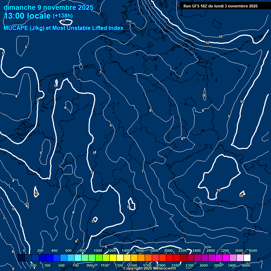
Task: Click the legend value "1600"
Action: pyautogui.click(x=140, y=251)
